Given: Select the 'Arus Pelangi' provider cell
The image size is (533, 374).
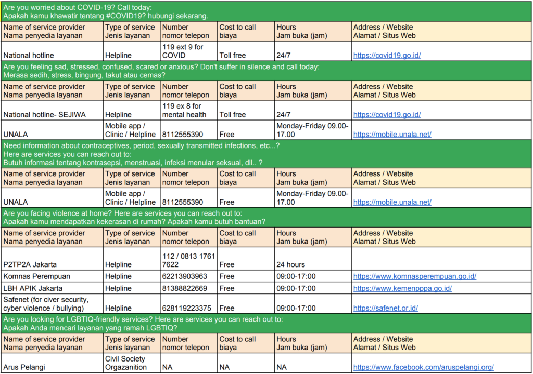Looking at the screenshot, I should click(53, 363).
